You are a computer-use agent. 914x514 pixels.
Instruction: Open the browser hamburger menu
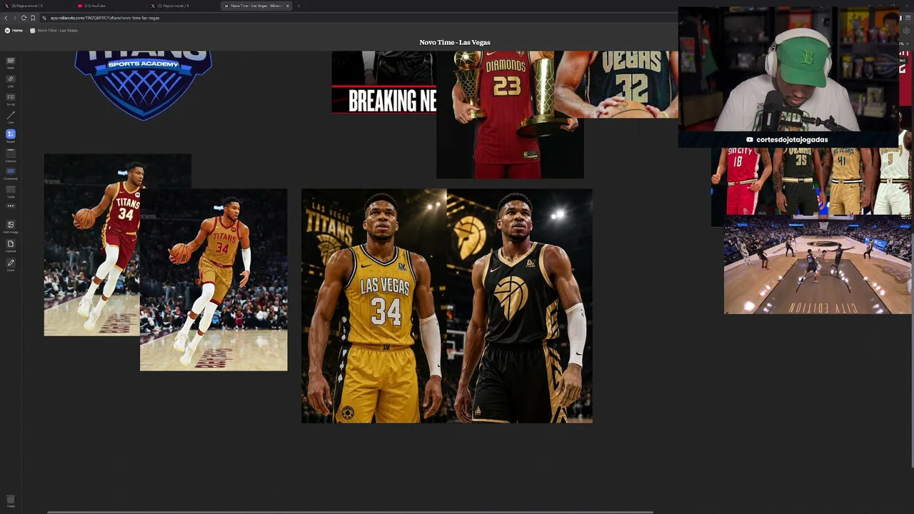908,18
